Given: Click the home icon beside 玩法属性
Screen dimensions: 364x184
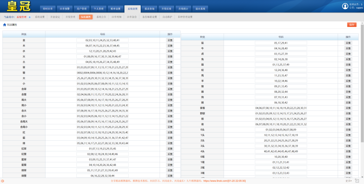Looking at the screenshot, I should pos(4,25).
